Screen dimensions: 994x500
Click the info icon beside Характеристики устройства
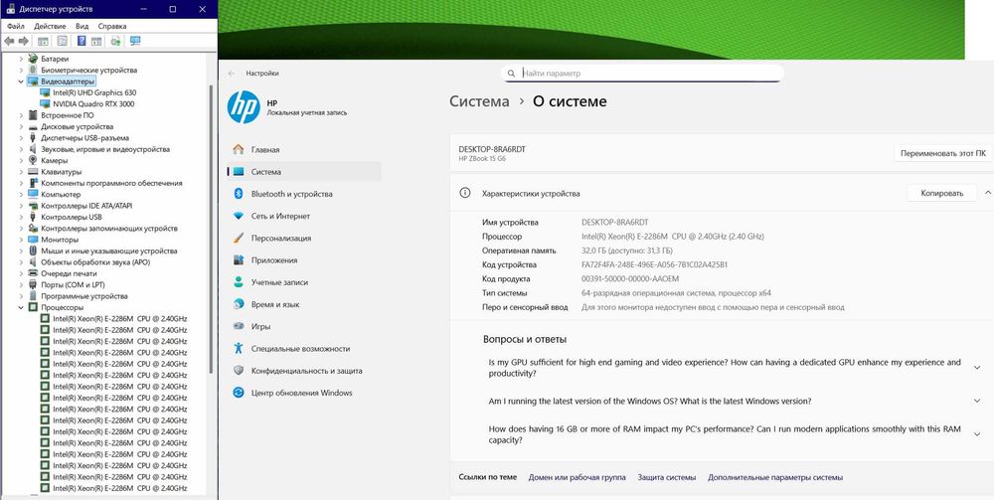pos(464,193)
